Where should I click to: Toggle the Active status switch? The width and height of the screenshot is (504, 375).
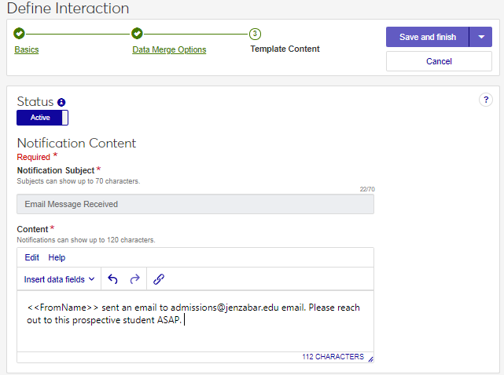[42, 118]
